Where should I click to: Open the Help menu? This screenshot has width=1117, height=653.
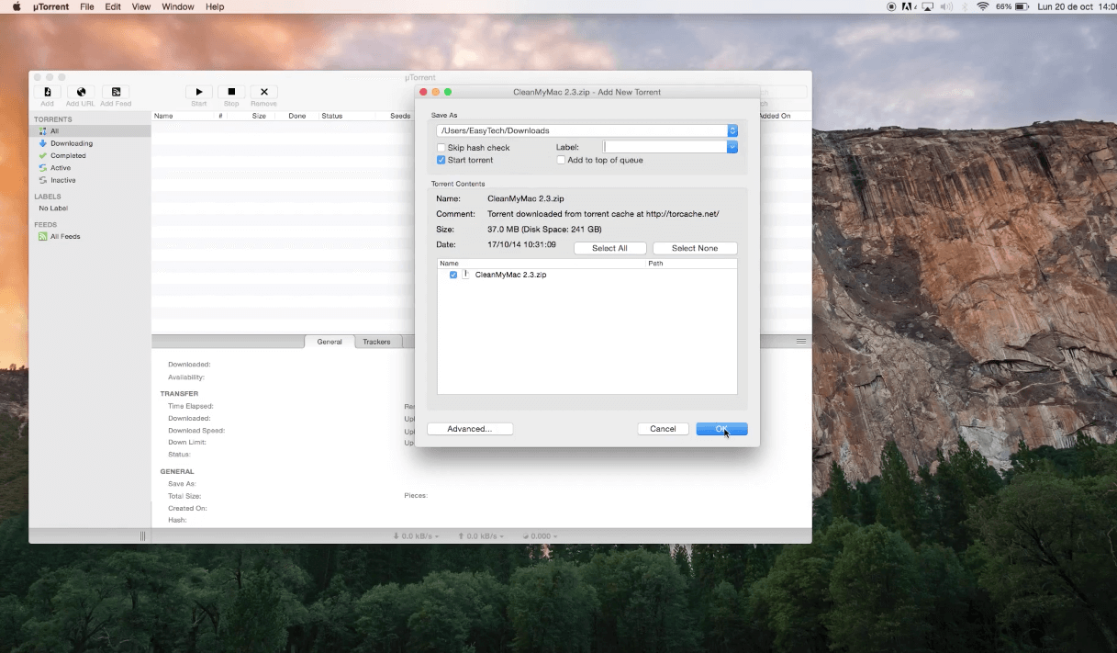click(215, 6)
